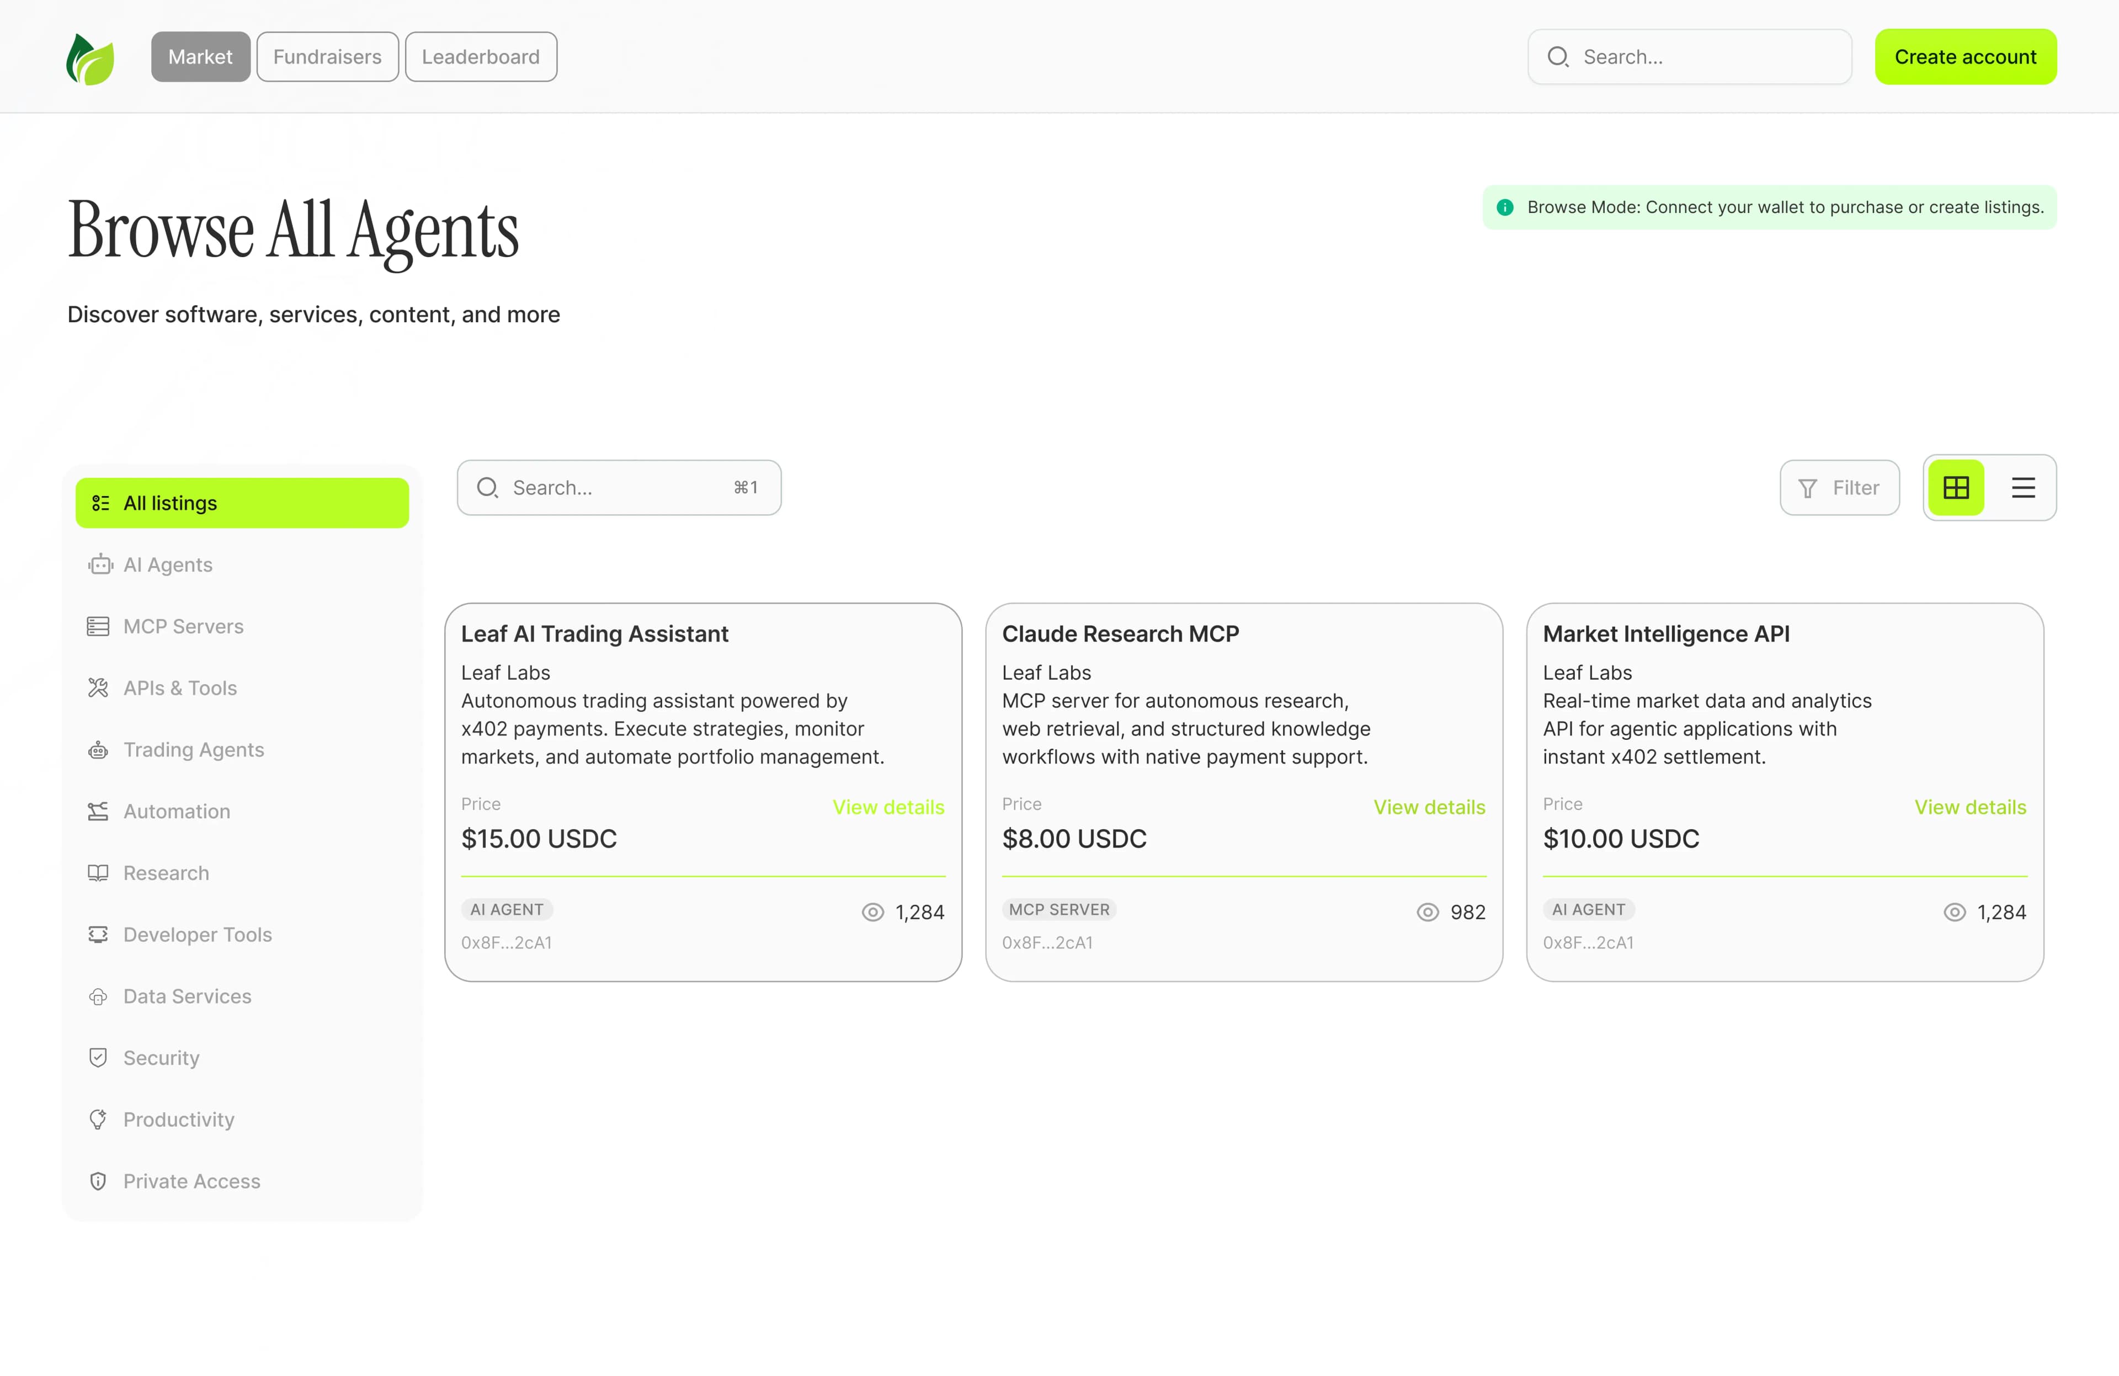Click the $10.00 USDC price

click(1620, 839)
